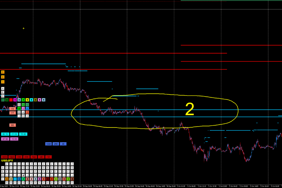Click the pink G button
The image size is (282, 188).
point(23,108)
